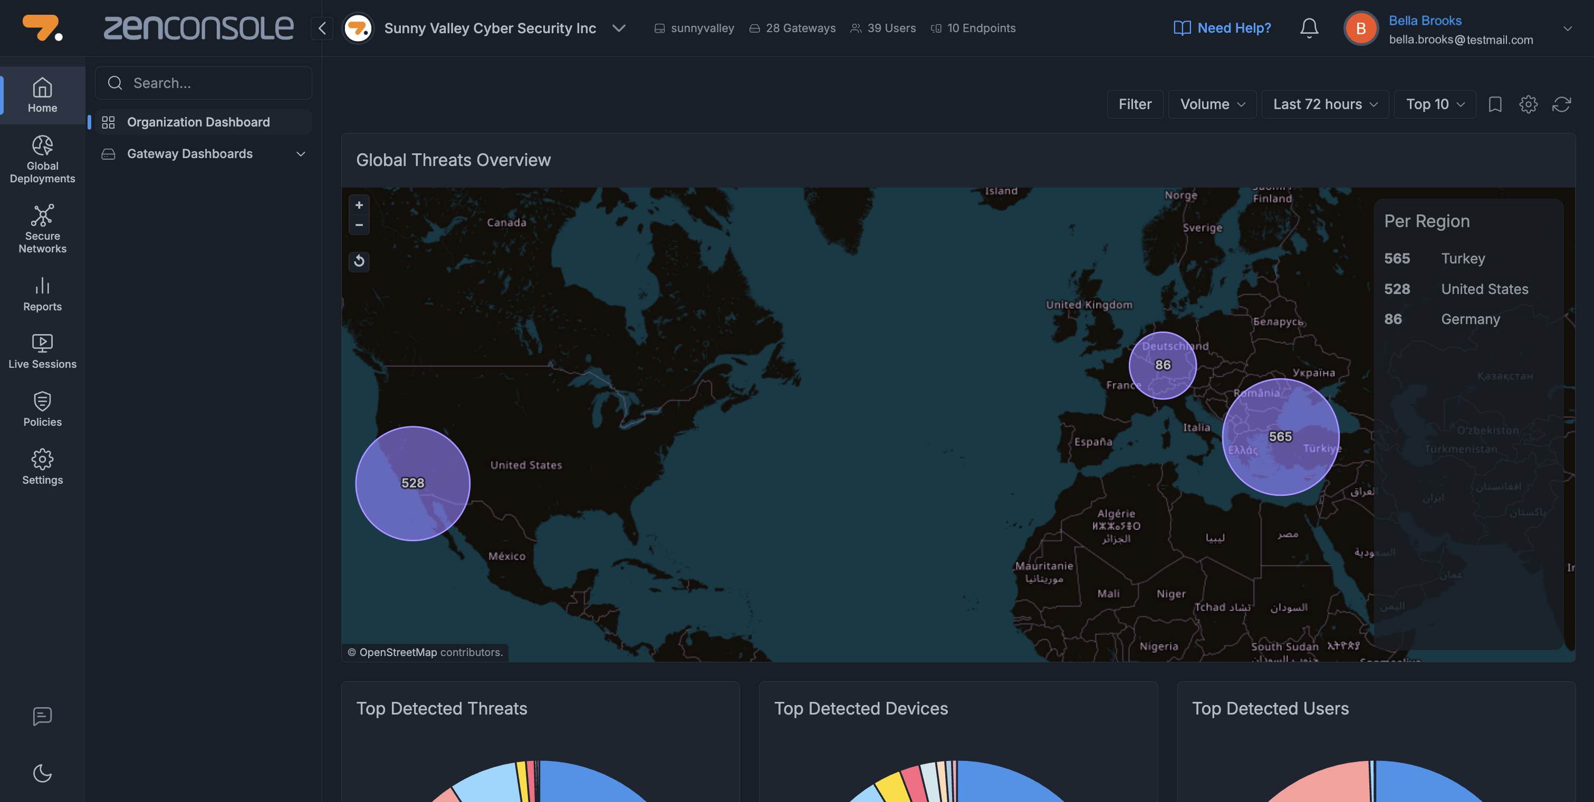Image resolution: width=1594 pixels, height=802 pixels.
Task: Focus the Search input field
Action: point(203,83)
